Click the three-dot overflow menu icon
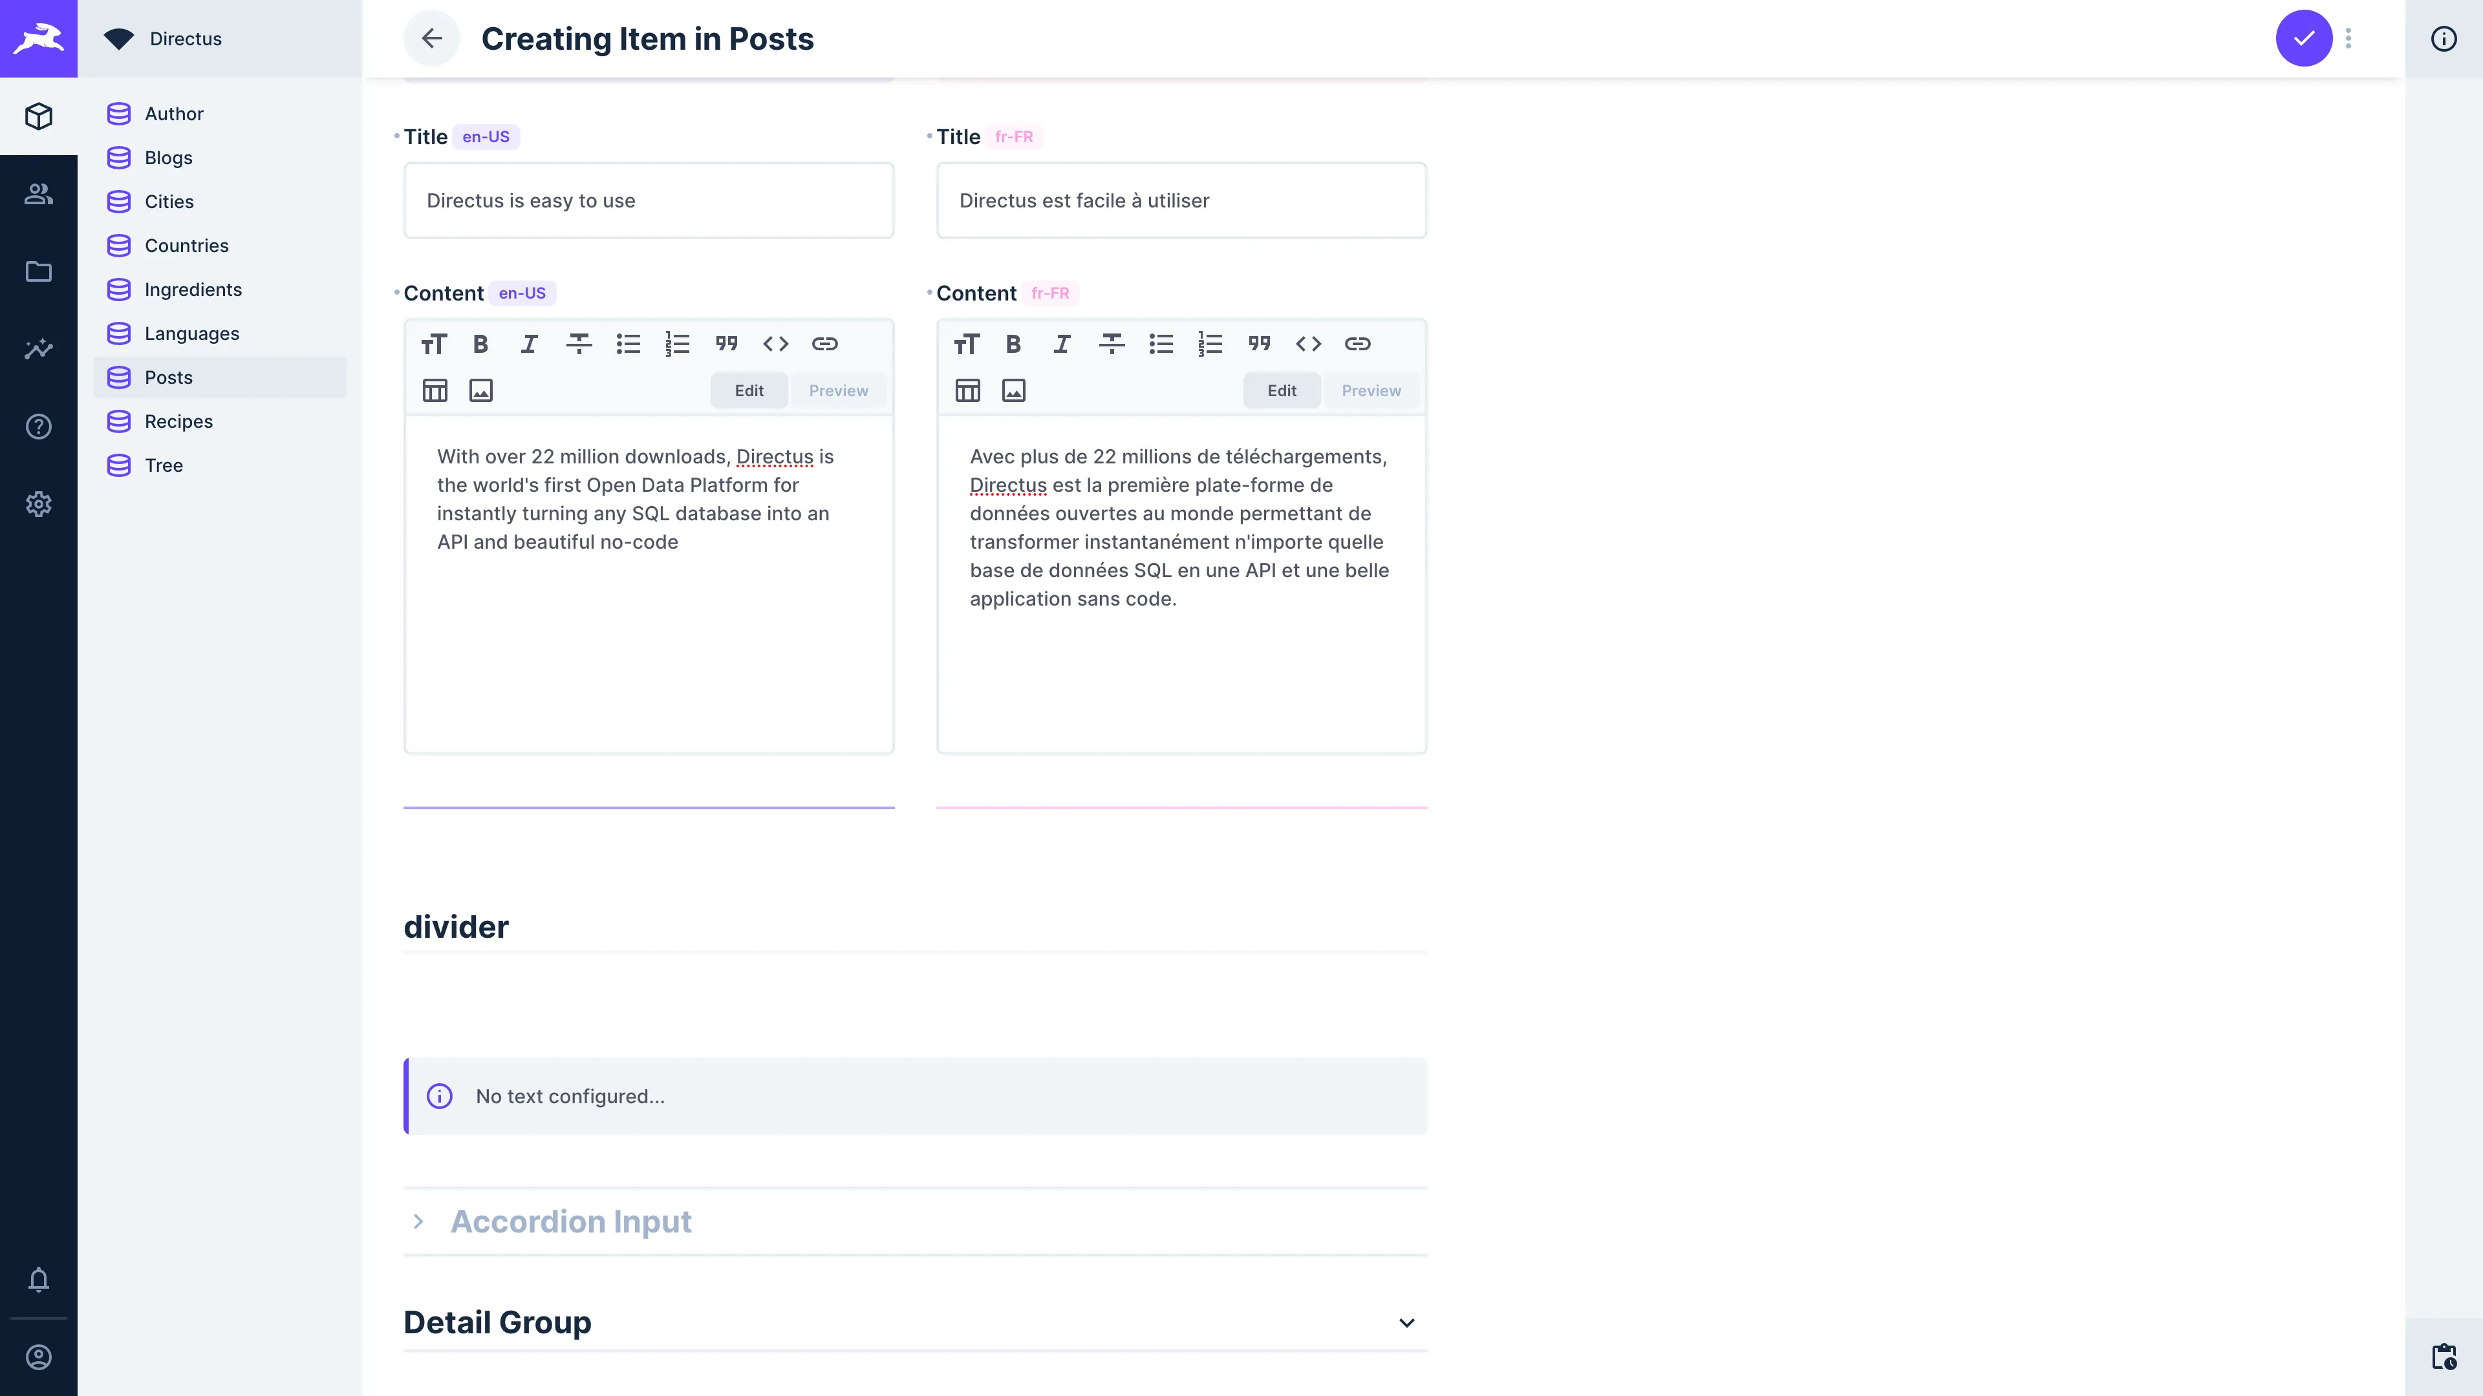Viewport: 2483px width, 1396px height. click(x=2349, y=37)
